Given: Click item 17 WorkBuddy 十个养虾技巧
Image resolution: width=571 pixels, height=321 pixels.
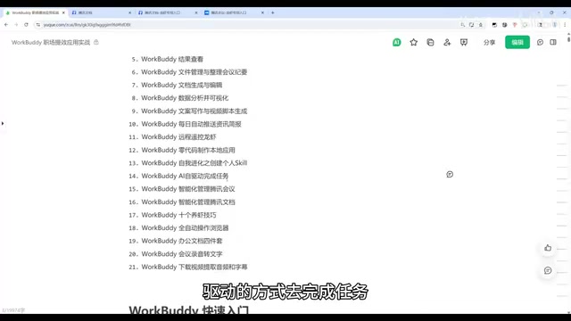Looking at the screenshot, I should tap(178, 215).
